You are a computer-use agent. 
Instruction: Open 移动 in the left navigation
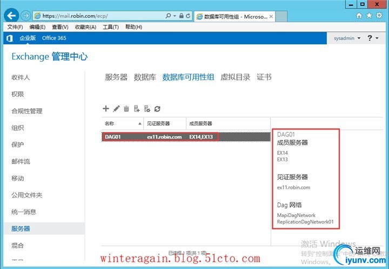tap(17, 178)
